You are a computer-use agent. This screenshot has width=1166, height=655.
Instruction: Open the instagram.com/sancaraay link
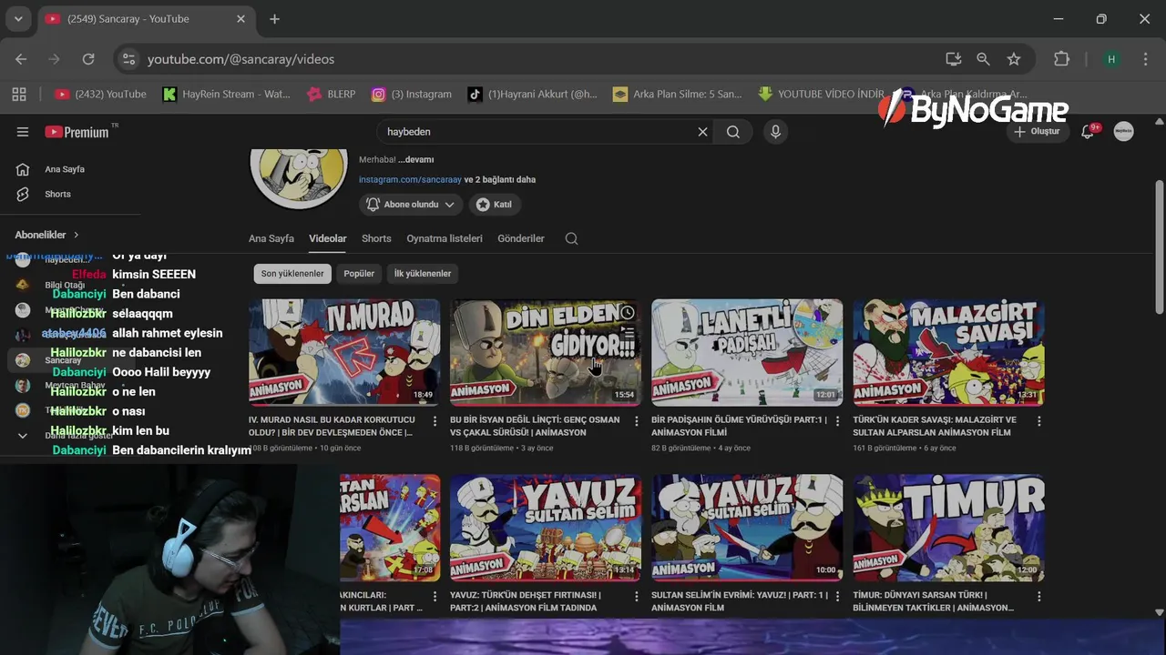(x=410, y=180)
